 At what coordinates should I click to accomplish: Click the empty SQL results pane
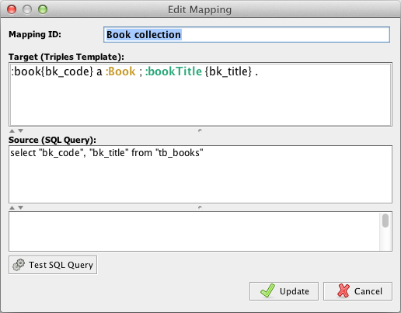pyautogui.click(x=194, y=231)
